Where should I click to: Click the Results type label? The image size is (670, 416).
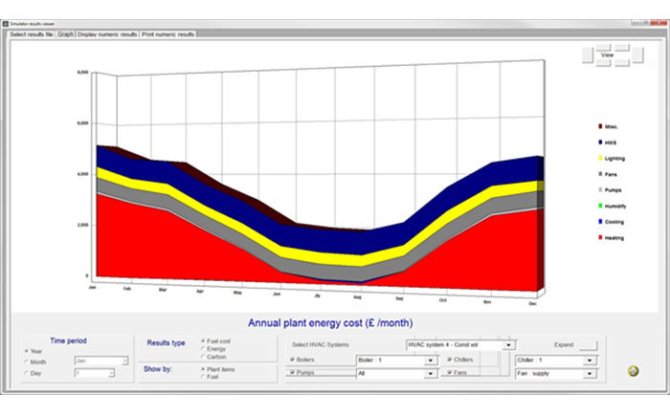167,343
